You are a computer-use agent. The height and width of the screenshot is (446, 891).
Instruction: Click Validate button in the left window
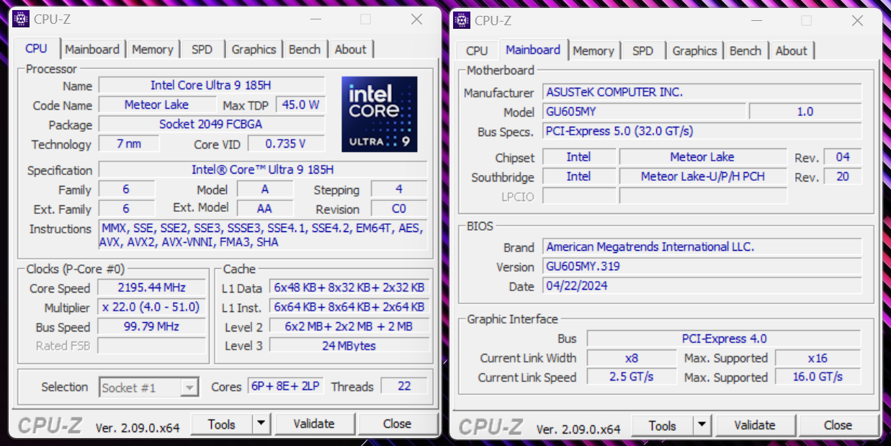coord(314,424)
